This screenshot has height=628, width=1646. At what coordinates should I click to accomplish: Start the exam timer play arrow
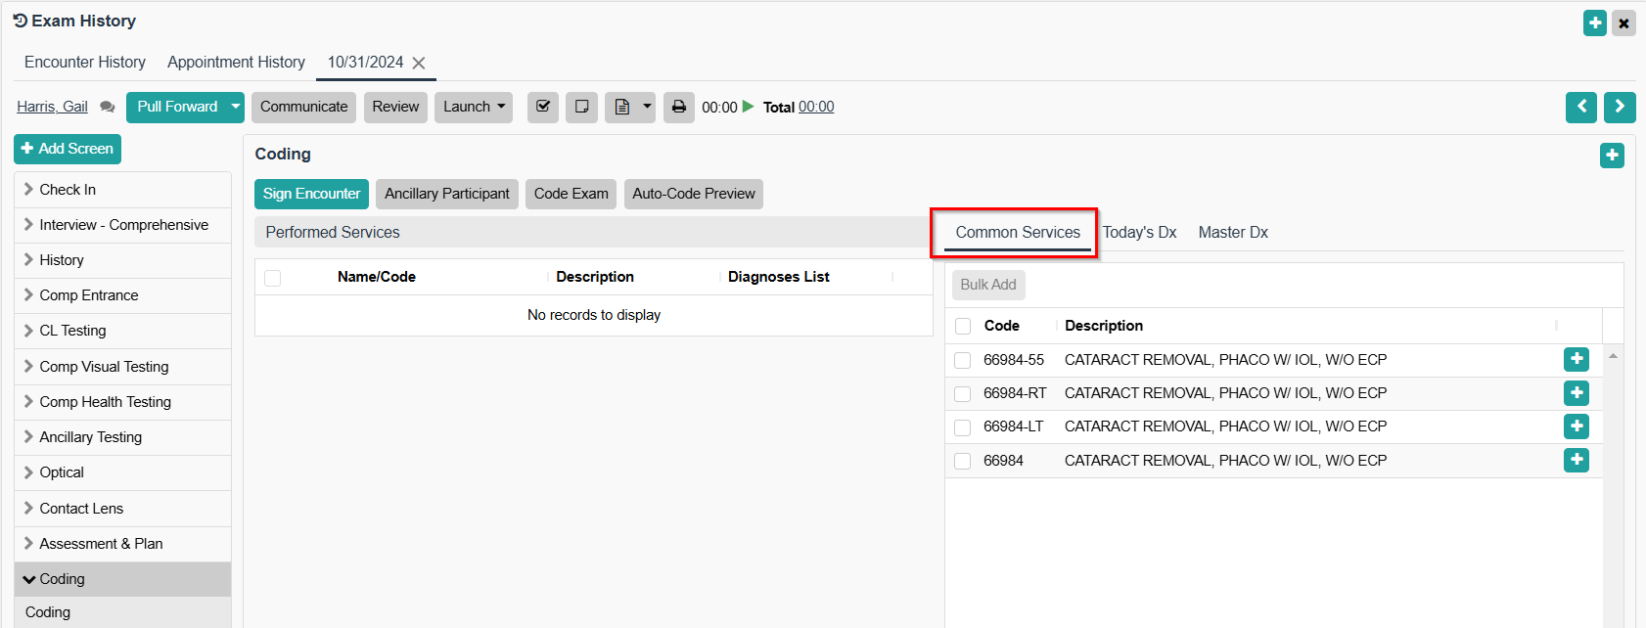click(x=749, y=107)
